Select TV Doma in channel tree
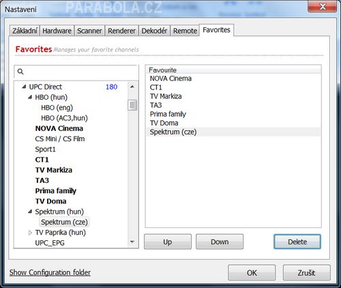The image size is (341, 288). [50, 201]
